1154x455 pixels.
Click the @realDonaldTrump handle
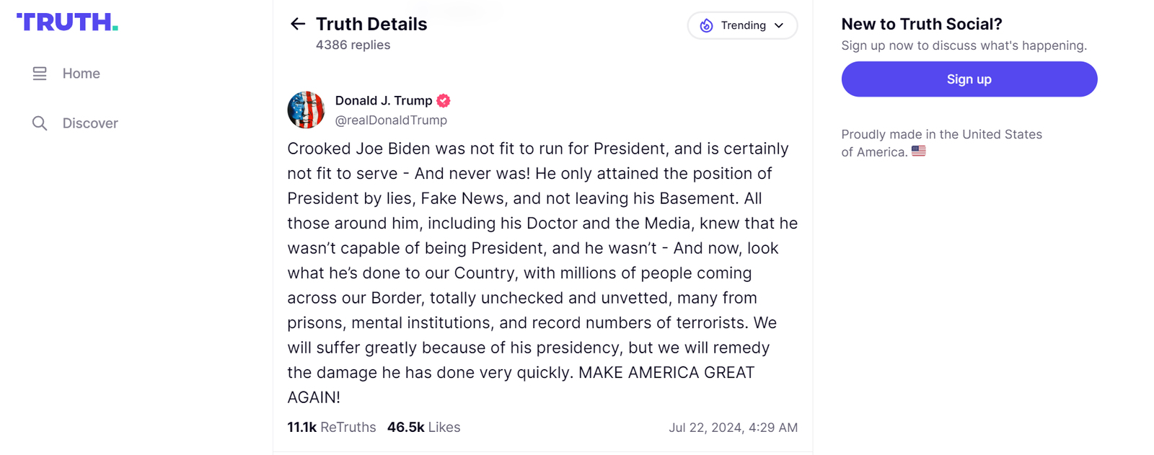(391, 120)
